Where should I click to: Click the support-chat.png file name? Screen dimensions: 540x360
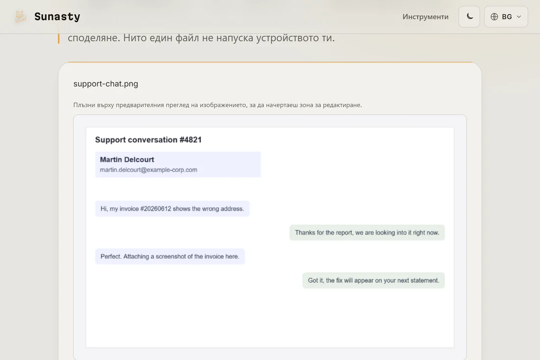pos(106,83)
